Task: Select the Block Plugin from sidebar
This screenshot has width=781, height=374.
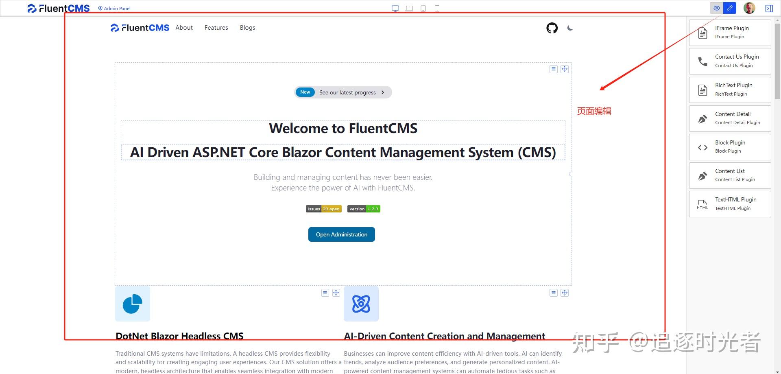Action: pyautogui.click(x=729, y=147)
